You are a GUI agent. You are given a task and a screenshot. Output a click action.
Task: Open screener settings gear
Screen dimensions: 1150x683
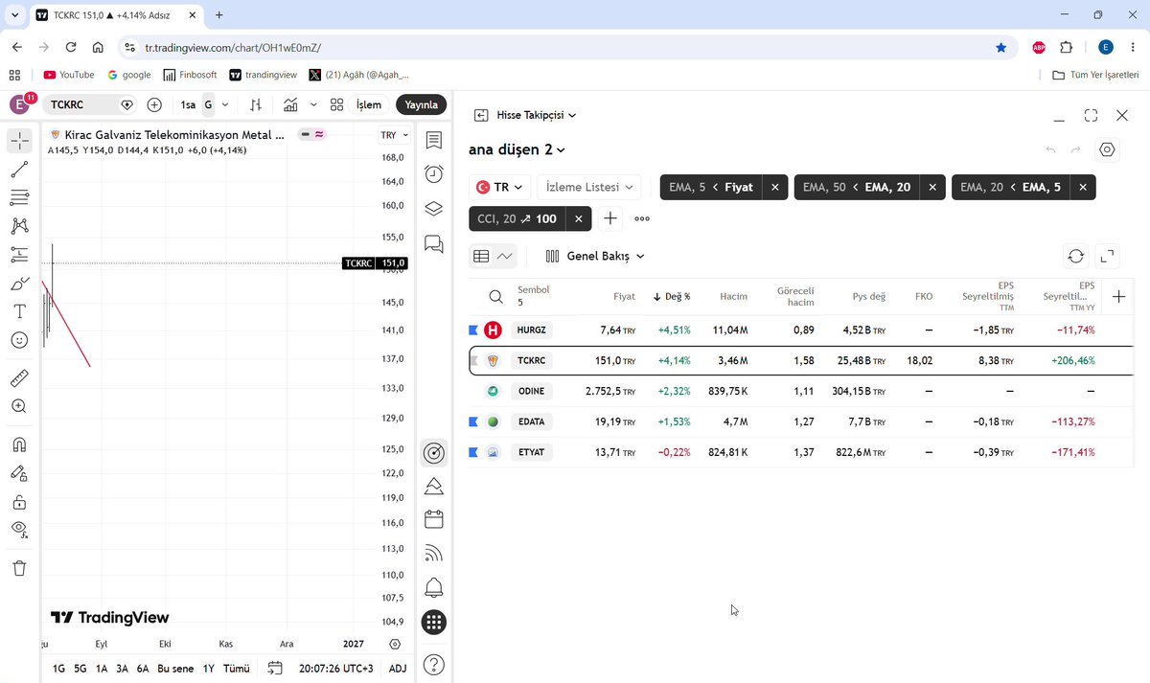(1107, 149)
